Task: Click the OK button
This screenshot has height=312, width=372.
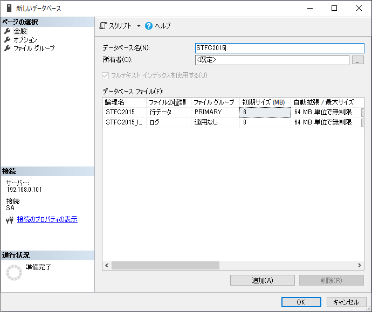Action: pyautogui.click(x=301, y=302)
